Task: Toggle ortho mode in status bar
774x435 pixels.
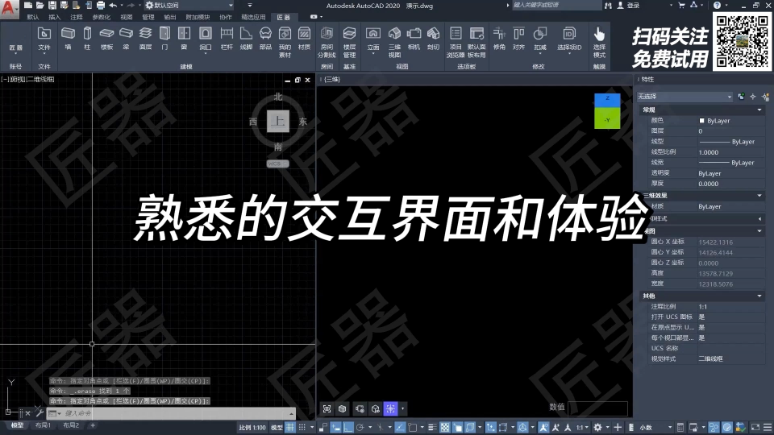Action: [348, 427]
